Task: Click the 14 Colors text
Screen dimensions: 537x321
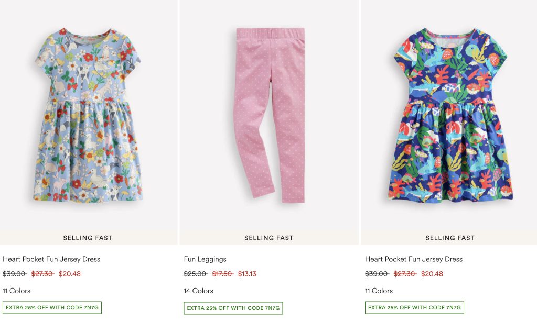Action: [x=199, y=291]
